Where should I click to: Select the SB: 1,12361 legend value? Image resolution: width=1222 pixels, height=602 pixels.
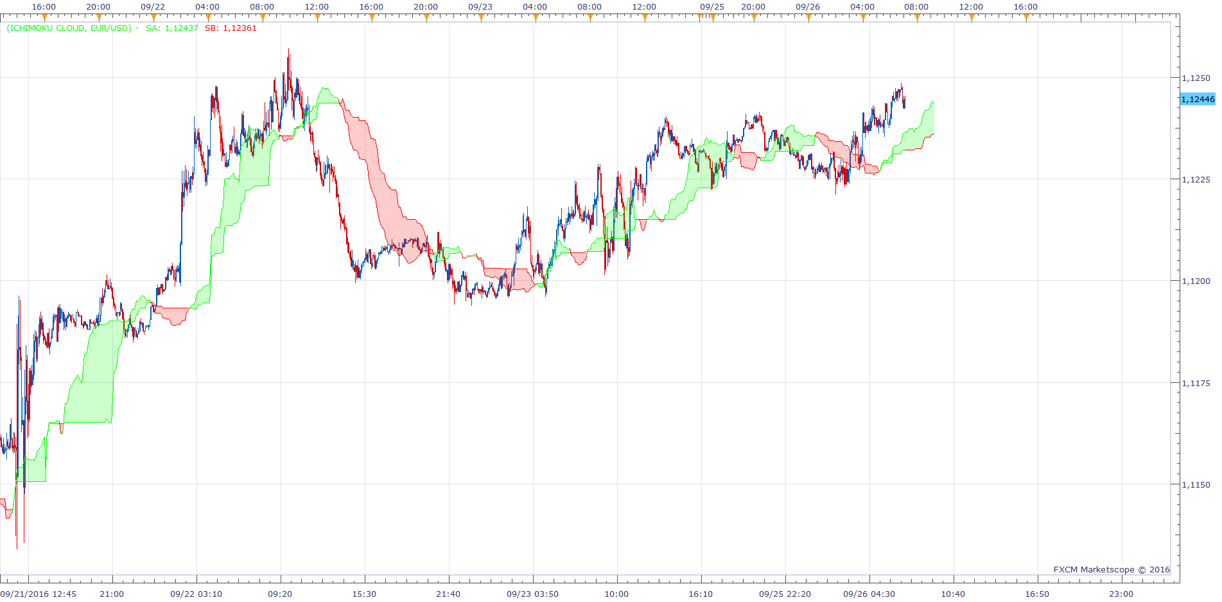pyautogui.click(x=231, y=28)
